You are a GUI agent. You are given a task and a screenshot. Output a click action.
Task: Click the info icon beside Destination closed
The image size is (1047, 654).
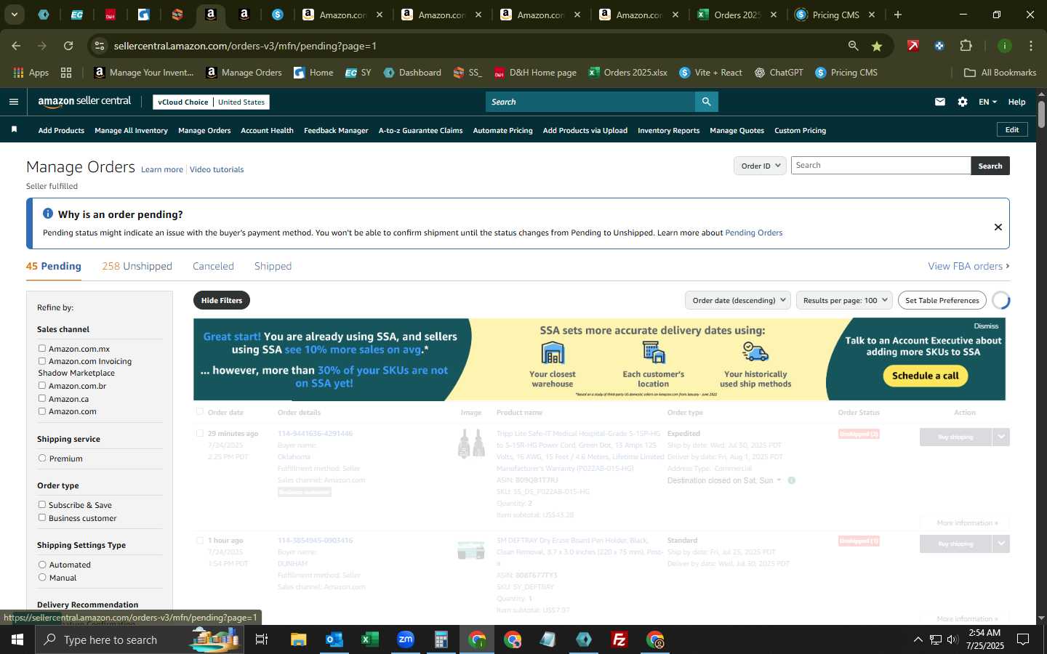coord(792,480)
